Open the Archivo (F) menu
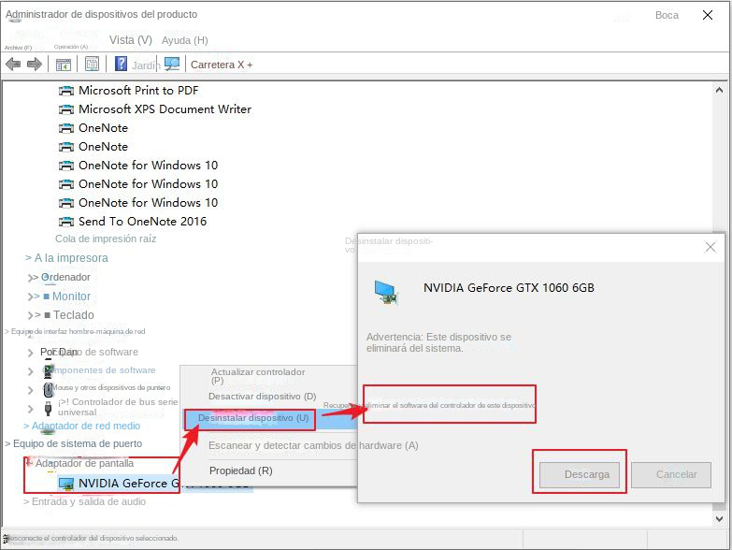The image size is (732, 550). tap(18, 47)
